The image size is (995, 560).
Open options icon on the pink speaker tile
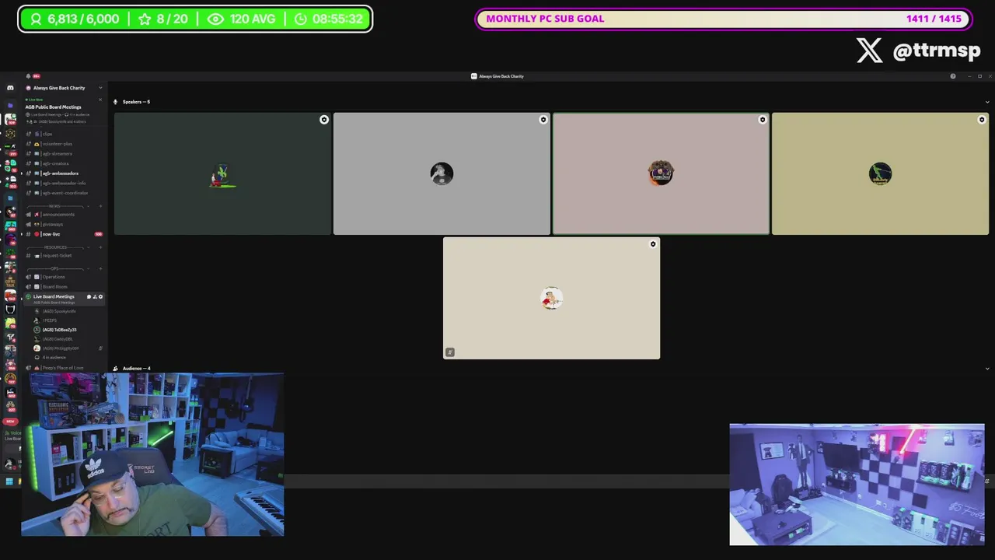pyautogui.click(x=763, y=120)
